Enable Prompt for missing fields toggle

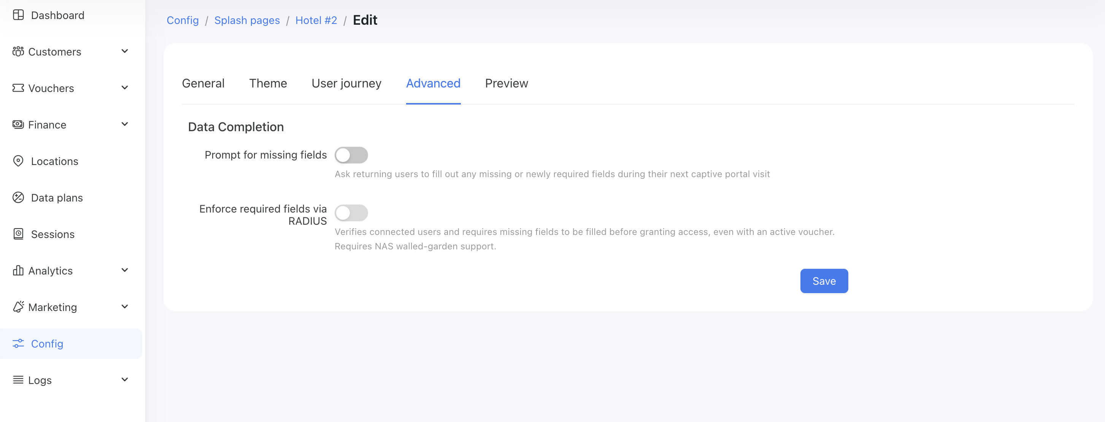(351, 155)
